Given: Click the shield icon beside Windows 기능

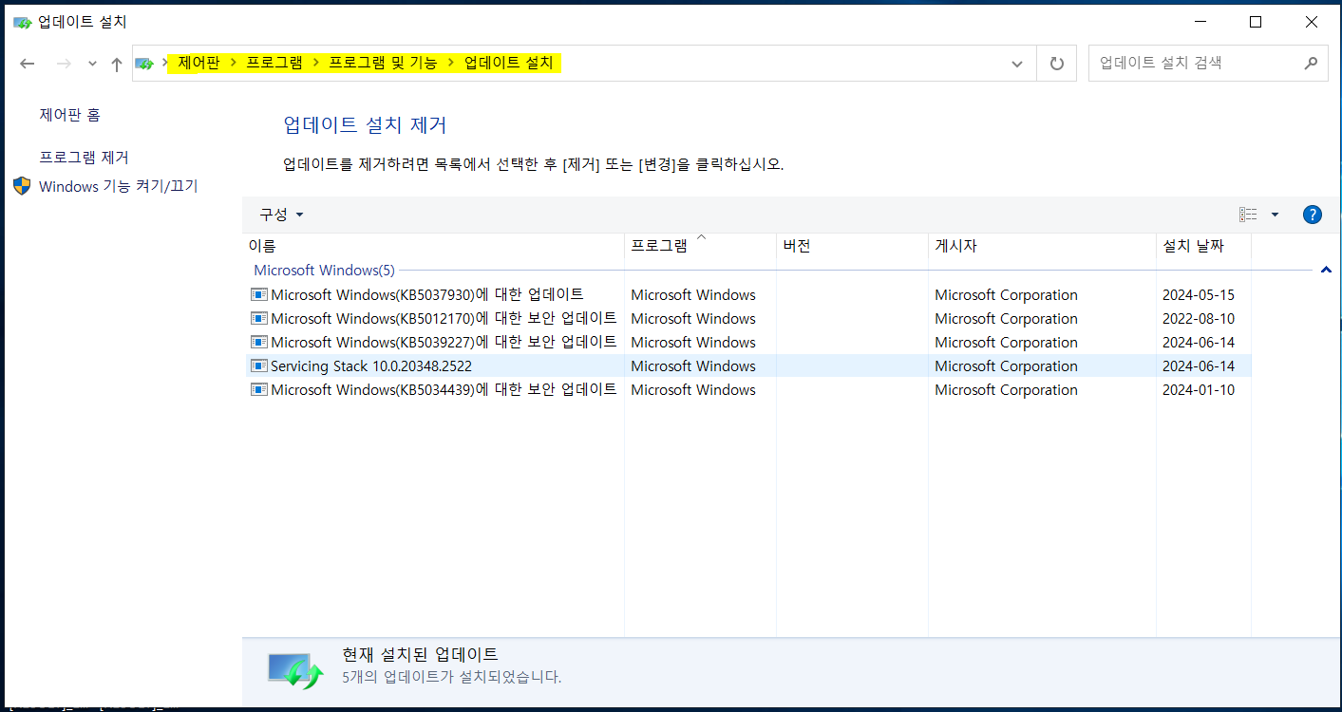Looking at the screenshot, I should pos(22,186).
